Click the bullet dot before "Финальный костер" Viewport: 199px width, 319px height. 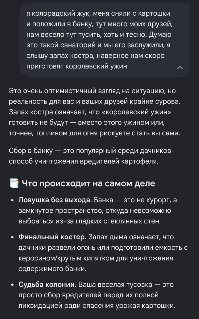click(x=13, y=237)
